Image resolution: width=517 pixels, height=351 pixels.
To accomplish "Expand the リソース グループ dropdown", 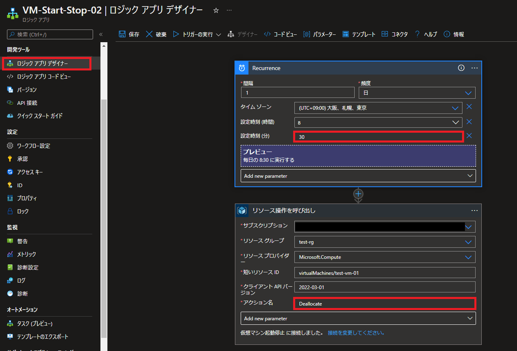I will tap(468, 242).
